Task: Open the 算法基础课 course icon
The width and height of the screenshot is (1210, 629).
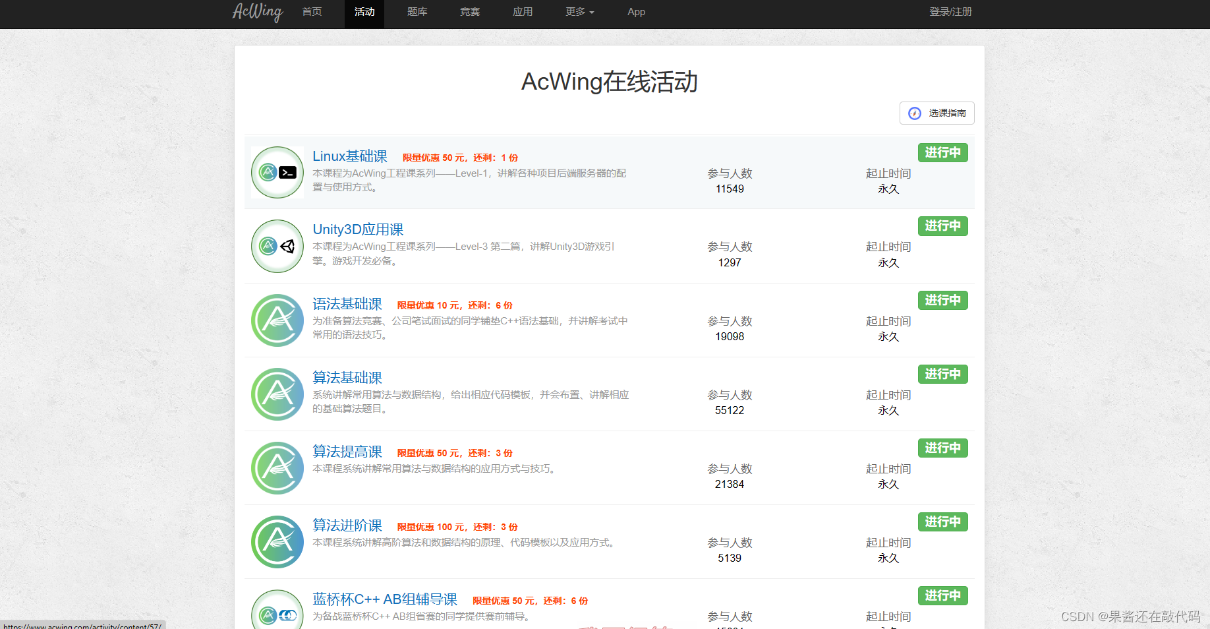Action: click(277, 394)
